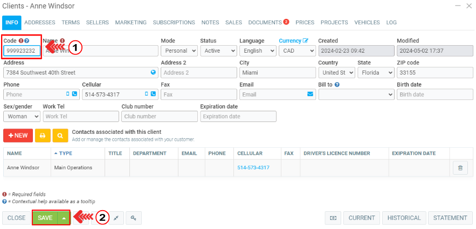Click help icon next to Bill to
This screenshot has height=229, width=476.
click(x=337, y=84)
